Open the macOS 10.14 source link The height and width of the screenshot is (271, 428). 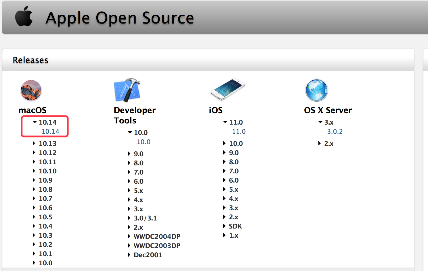pos(50,131)
